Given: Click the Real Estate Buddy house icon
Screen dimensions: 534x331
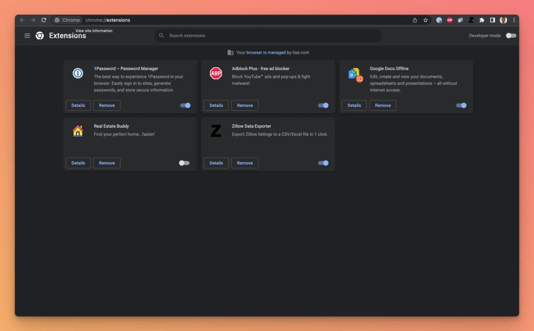Looking at the screenshot, I should 78,131.
